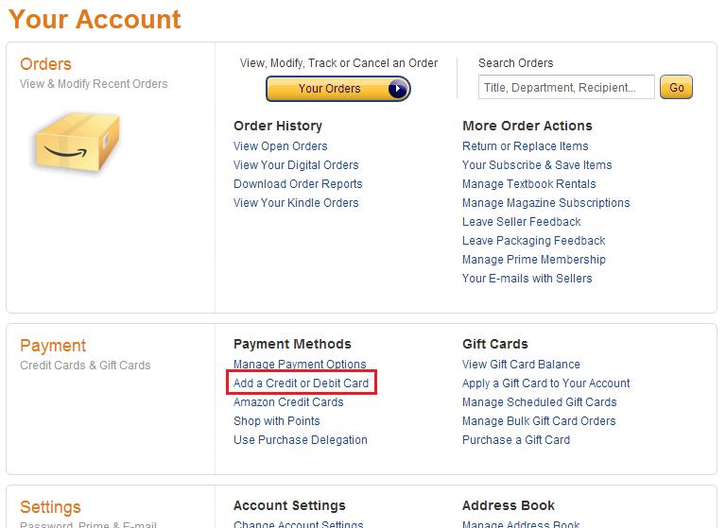Image resolution: width=726 pixels, height=528 pixels.
Task: Focus the Search Orders text field
Action: [566, 88]
